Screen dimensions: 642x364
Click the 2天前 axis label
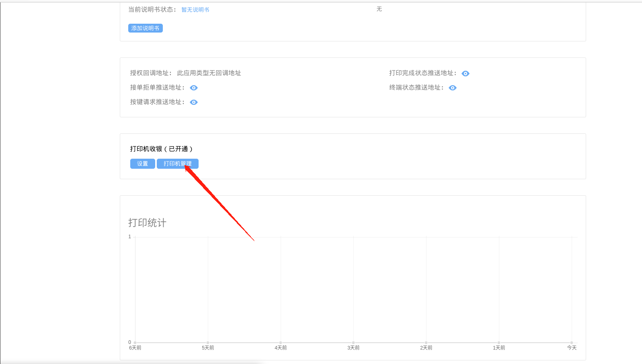point(426,348)
